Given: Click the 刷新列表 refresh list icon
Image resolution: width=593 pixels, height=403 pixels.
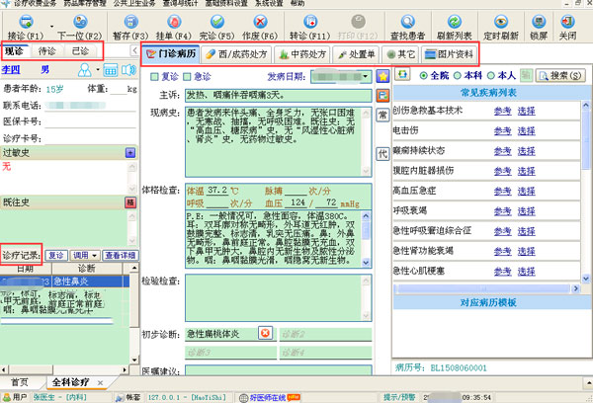Looking at the screenshot, I should coord(452,22).
